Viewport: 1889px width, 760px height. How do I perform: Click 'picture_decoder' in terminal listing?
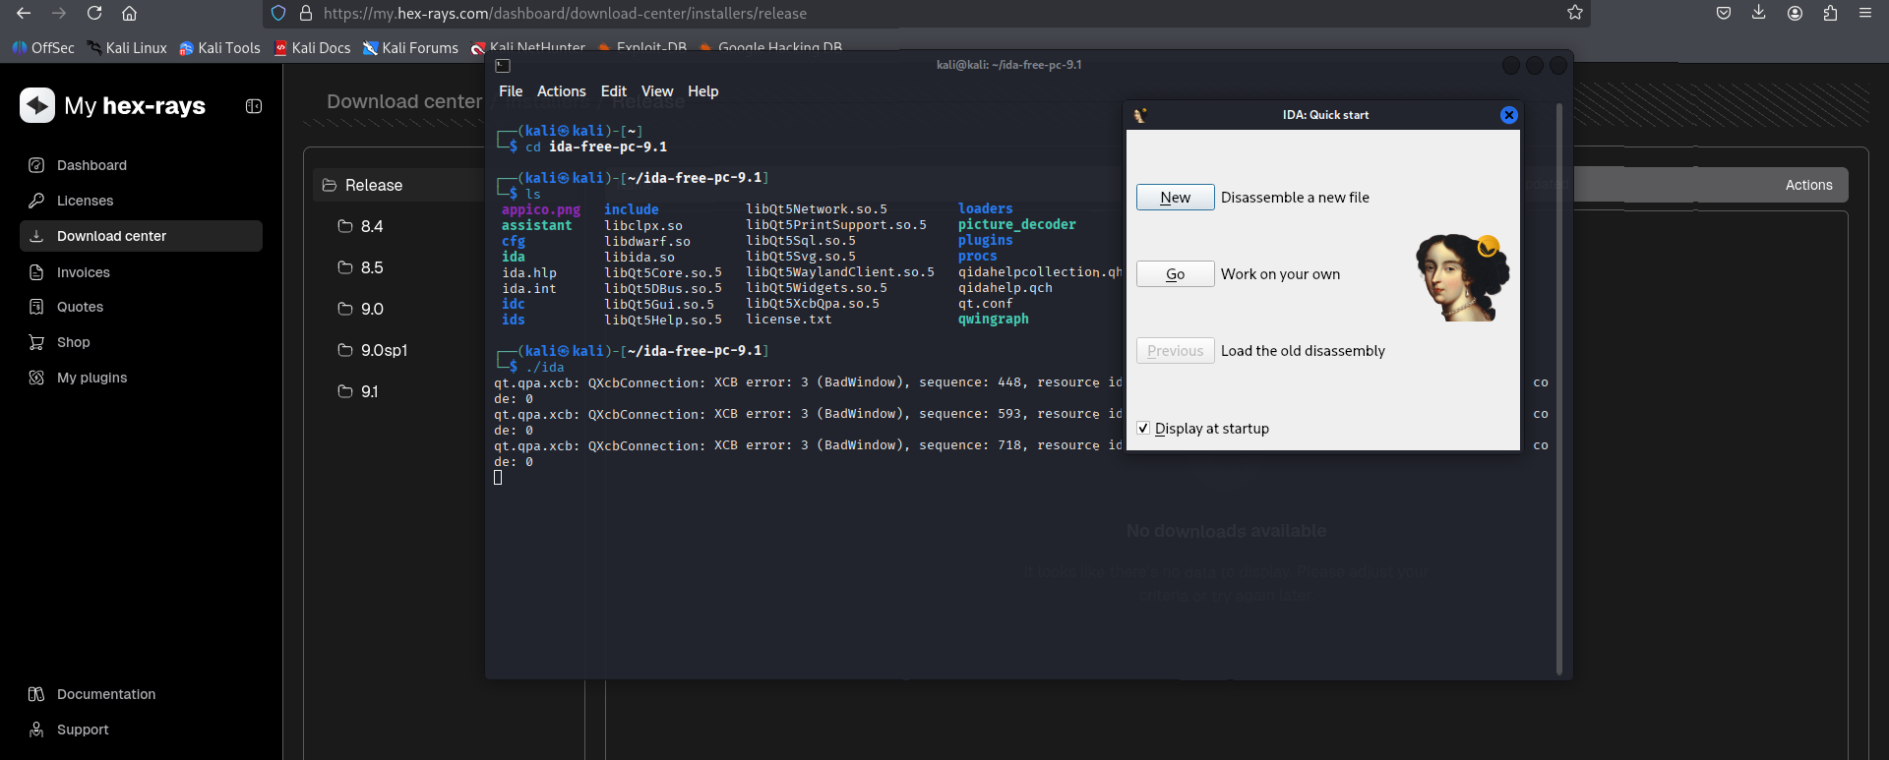pyautogui.click(x=1016, y=225)
